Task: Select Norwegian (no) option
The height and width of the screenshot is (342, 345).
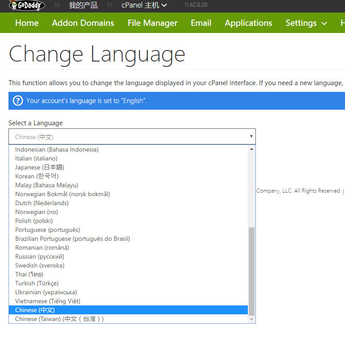Action: 128,212
